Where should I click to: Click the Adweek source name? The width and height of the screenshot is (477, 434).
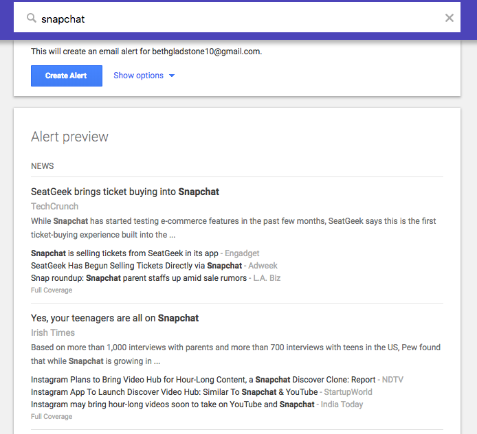(263, 266)
